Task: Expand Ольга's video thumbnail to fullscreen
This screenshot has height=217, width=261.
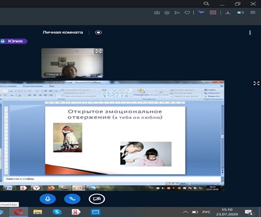Action: (98, 51)
